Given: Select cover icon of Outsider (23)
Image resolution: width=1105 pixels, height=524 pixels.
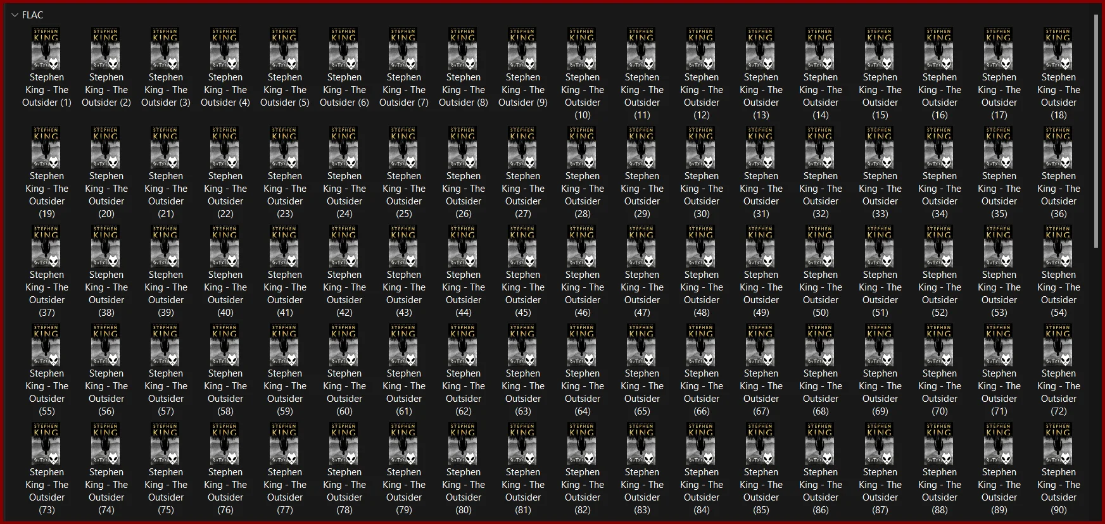Looking at the screenshot, I should tap(285, 147).
